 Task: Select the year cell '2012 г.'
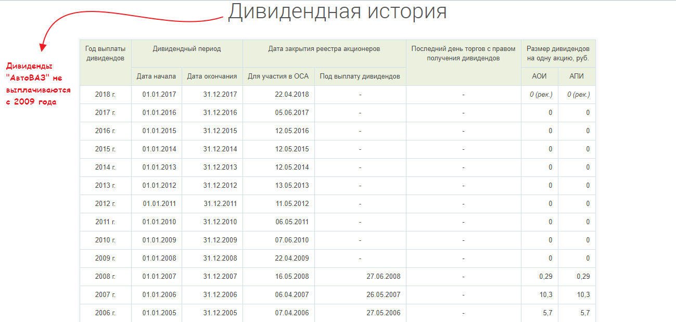pos(106,204)
